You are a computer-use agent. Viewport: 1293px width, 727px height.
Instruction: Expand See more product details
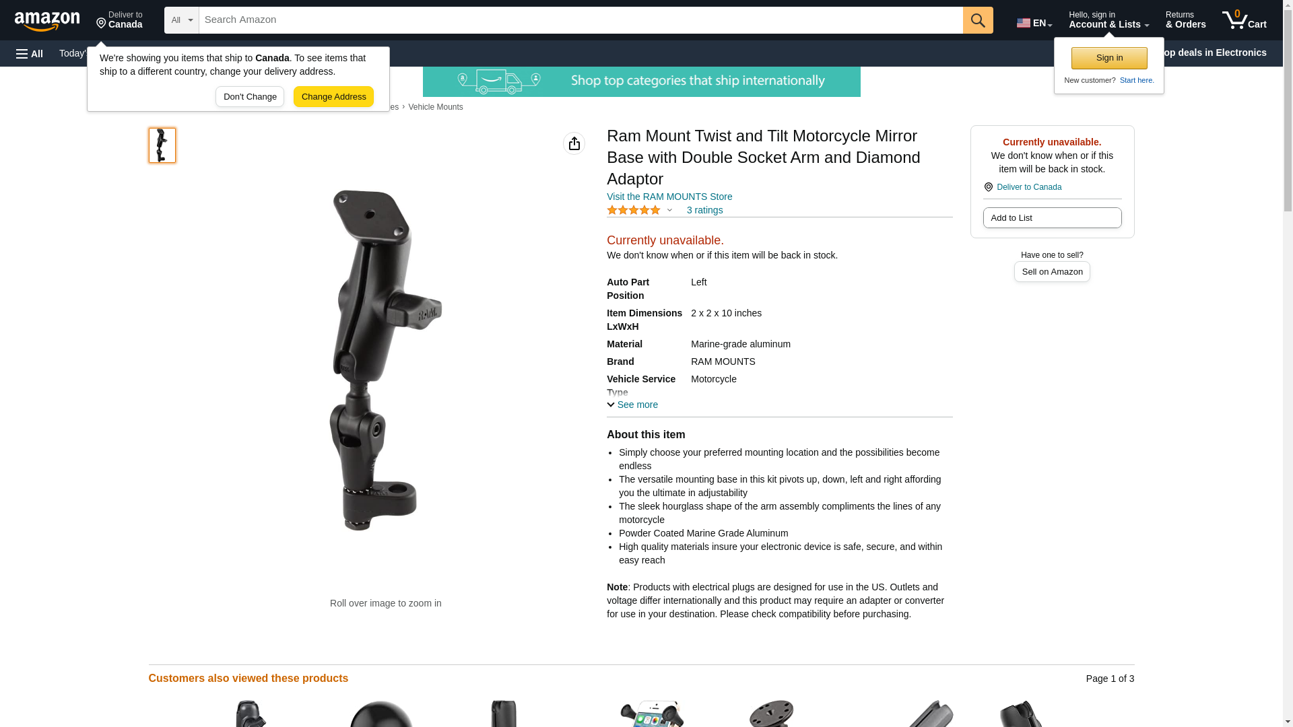click(x=632, y=405)
